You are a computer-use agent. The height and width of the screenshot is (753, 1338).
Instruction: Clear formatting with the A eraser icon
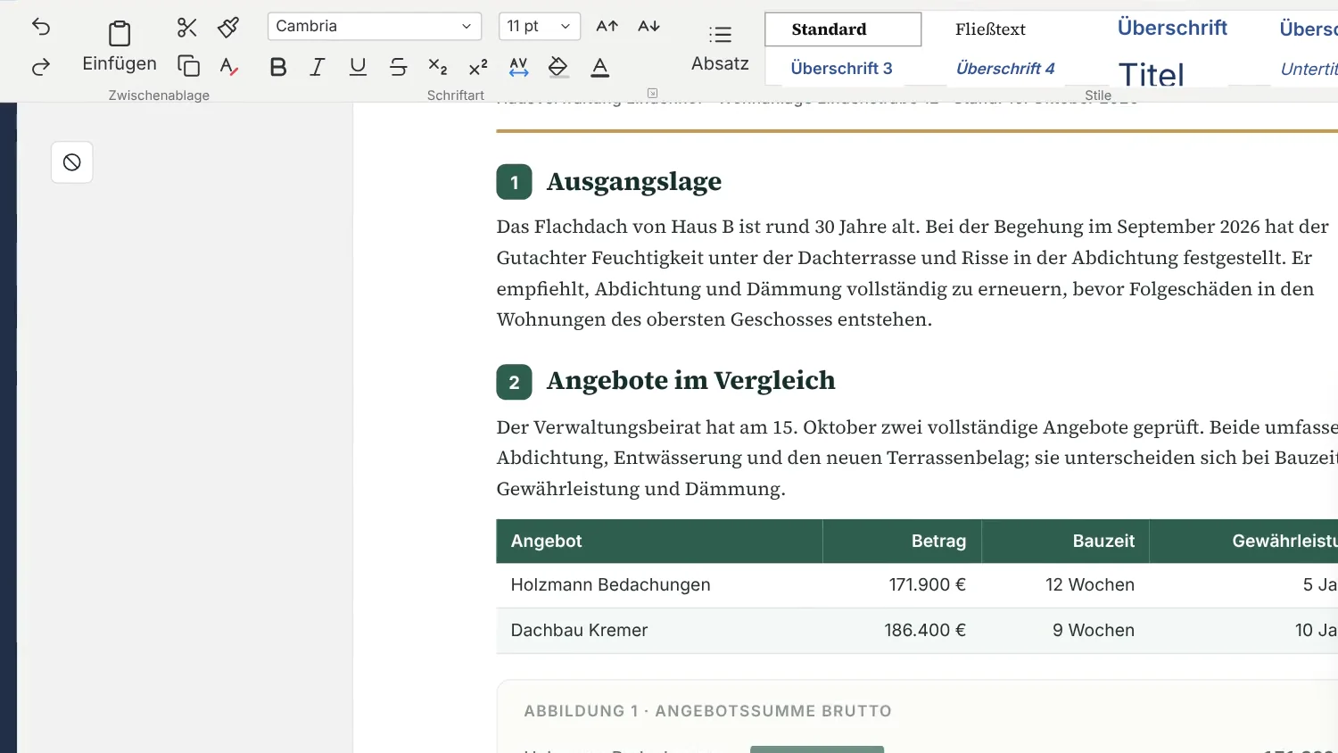(x=229, y=66)
